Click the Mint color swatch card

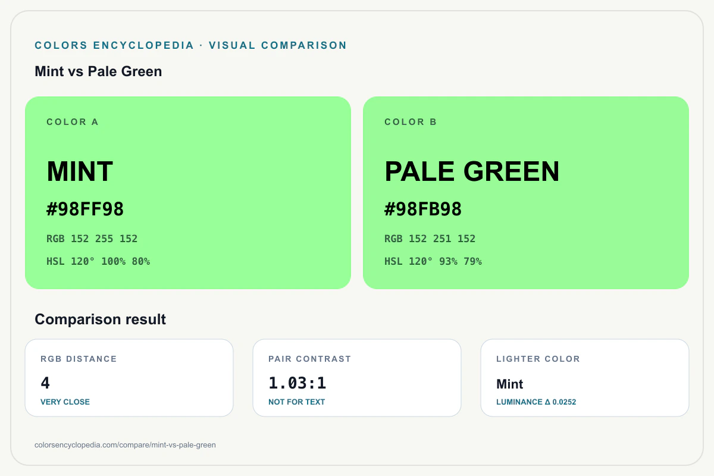[x=188, y=193]
